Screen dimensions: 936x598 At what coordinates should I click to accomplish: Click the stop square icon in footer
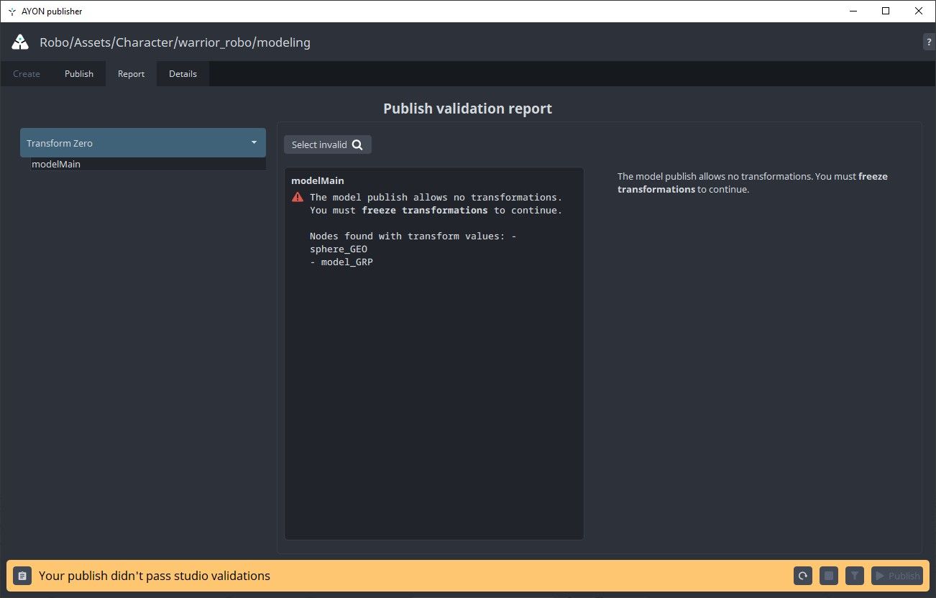(x=828, y=575)
